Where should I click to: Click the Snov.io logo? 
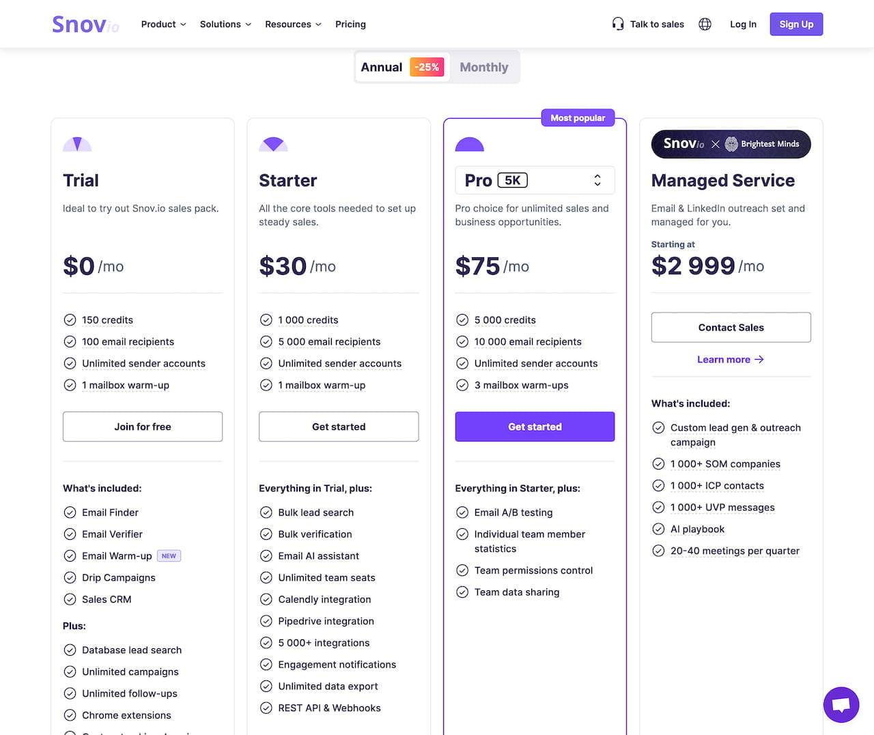tap(85, 25)
